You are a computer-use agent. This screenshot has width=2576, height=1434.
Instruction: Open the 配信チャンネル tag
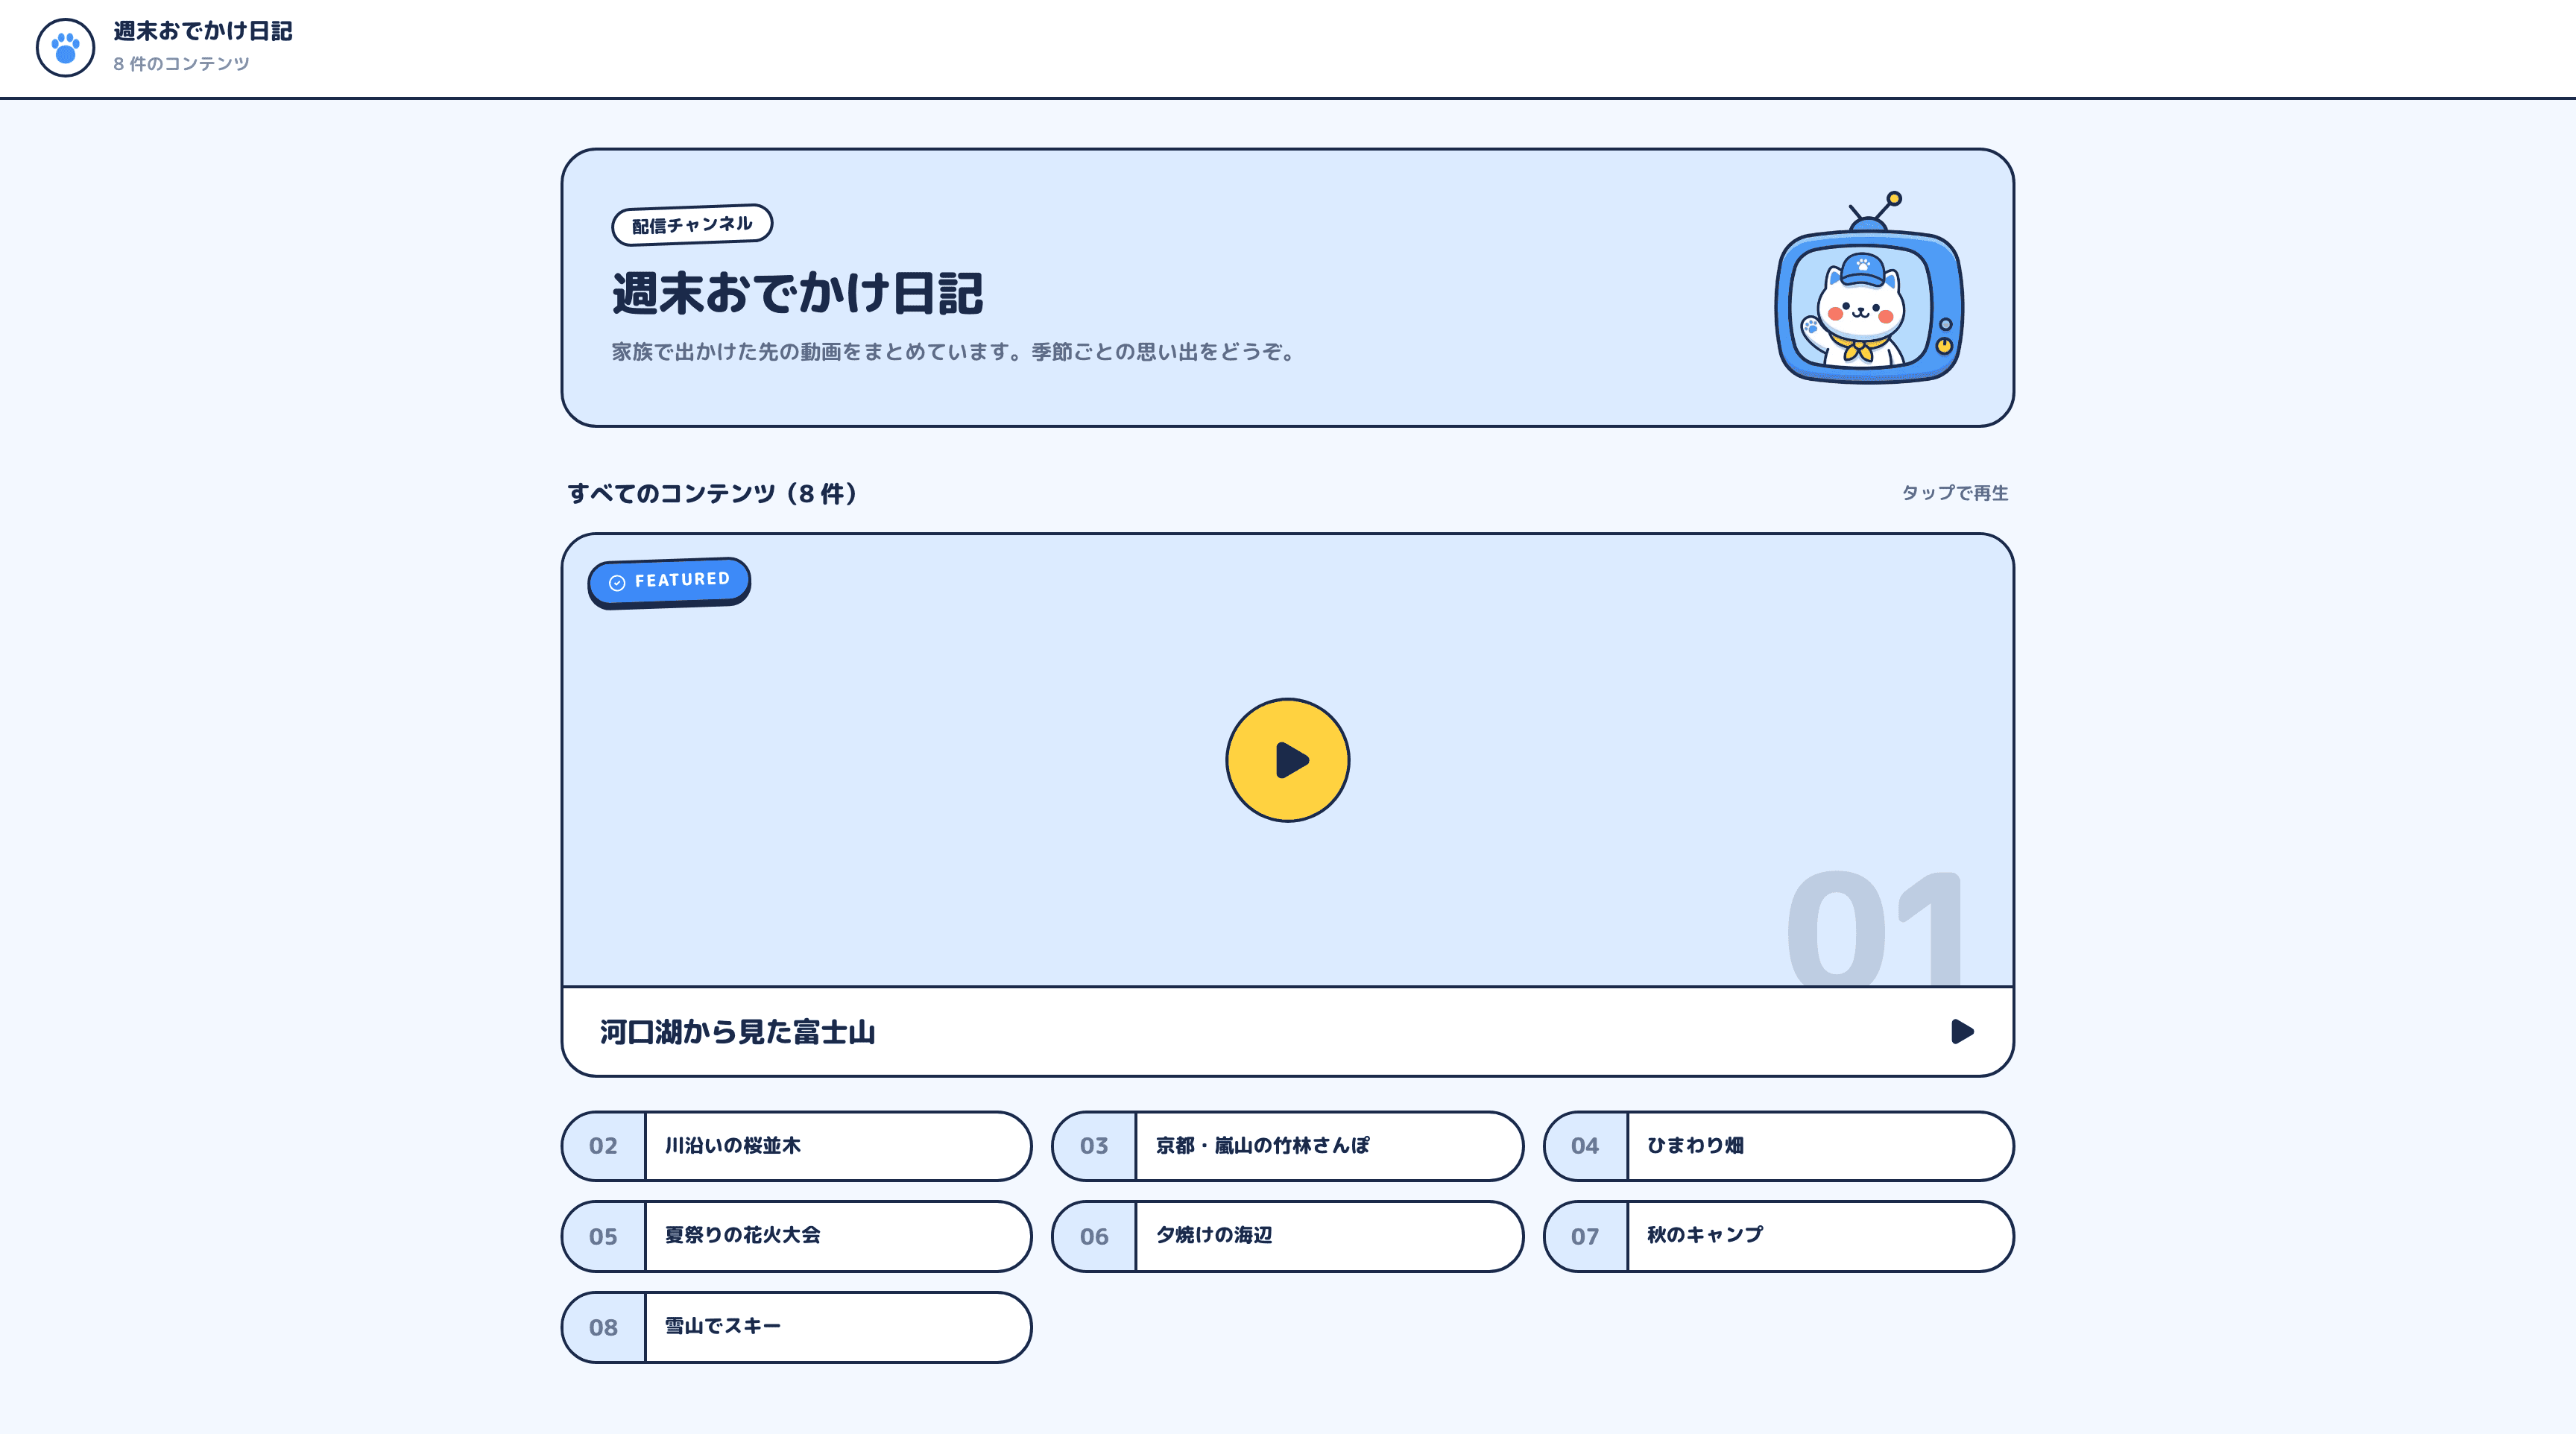click(692, 224)
